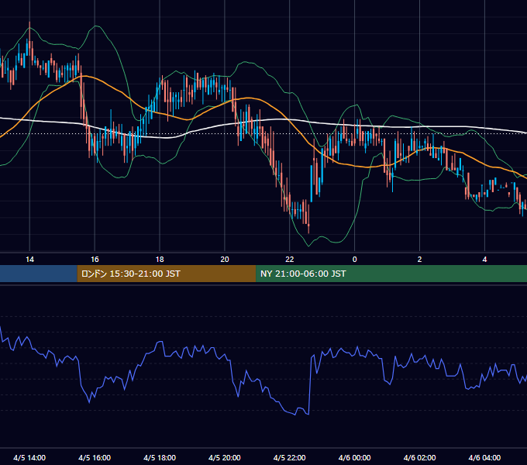Screen dimensions: 527x465
Task: Click the 4/6 00:00 label on indicator axis
Action: pyautogui.click(x=355, y=457)
